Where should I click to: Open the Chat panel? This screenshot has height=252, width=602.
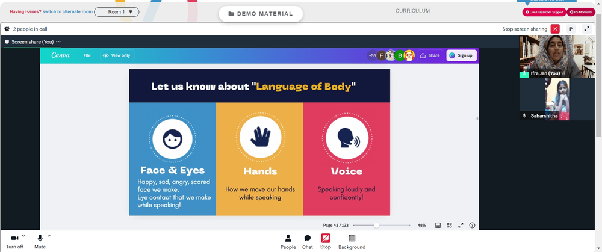coord(308,242)
